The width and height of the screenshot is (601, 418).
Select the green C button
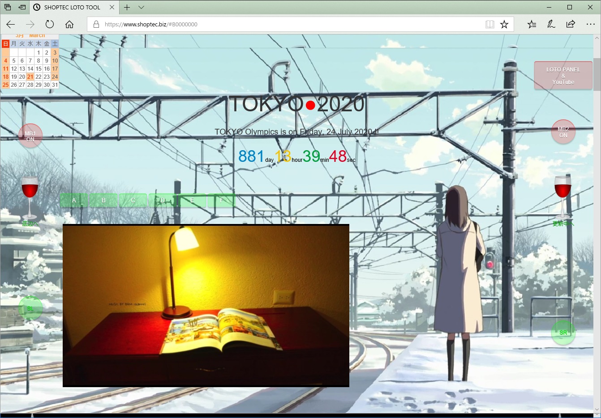tap(133, 200)
